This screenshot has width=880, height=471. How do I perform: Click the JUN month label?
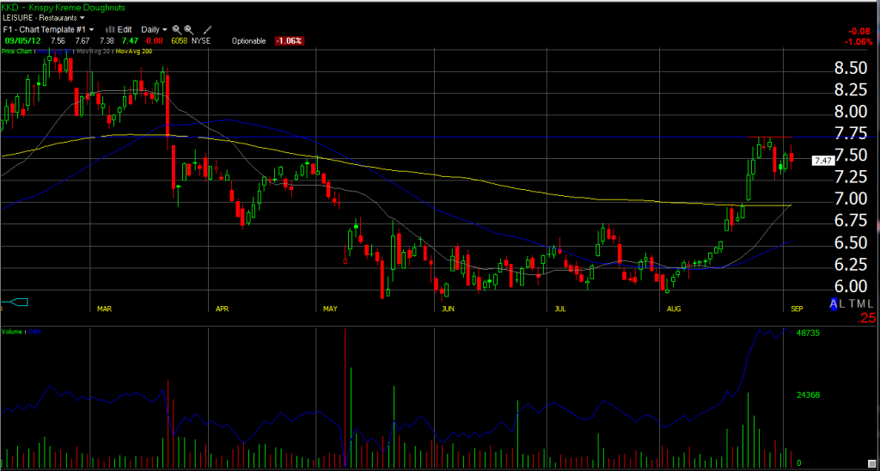(x=449, y=309)
